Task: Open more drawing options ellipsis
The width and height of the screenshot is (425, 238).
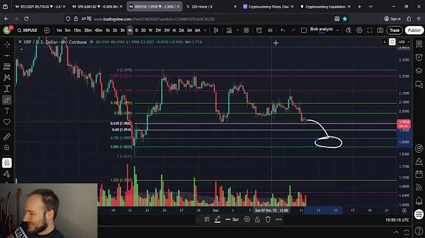Action: click(x=279, y=219)
